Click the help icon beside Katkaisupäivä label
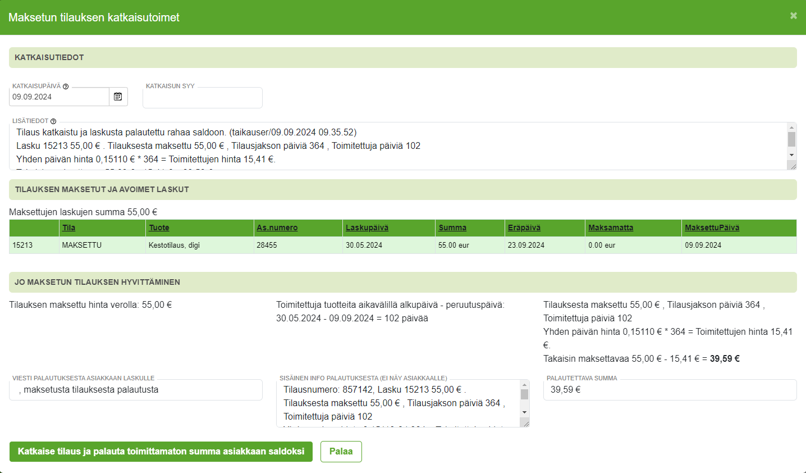Screen dimensions: 806x473 tap(66, 87)
